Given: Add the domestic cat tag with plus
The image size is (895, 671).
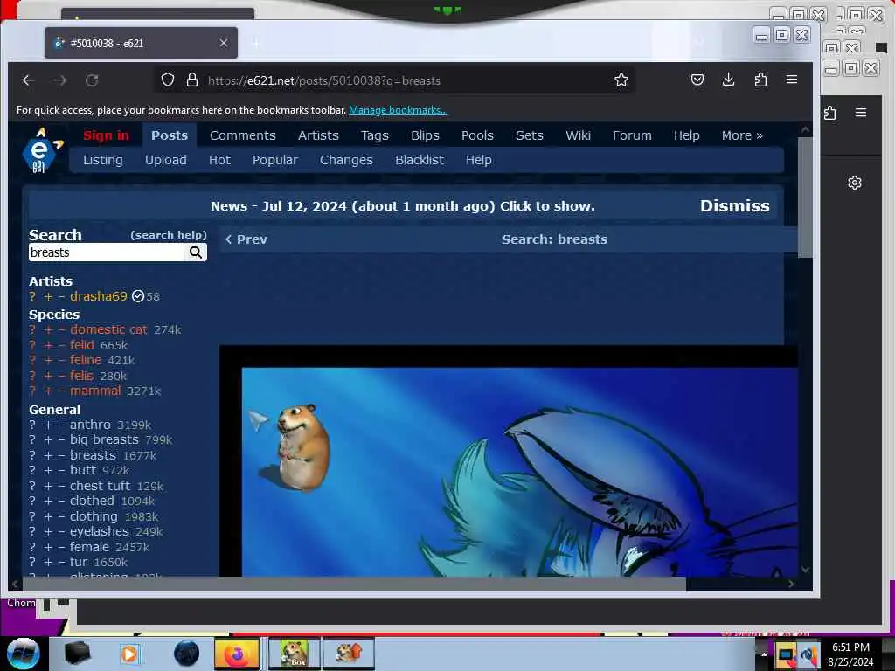Looking at the screenshot, I should coord(49,329).
